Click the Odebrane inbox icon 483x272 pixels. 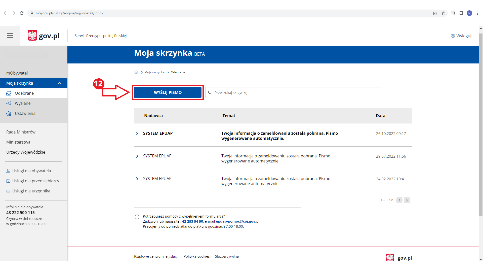(x=9, y=93)
